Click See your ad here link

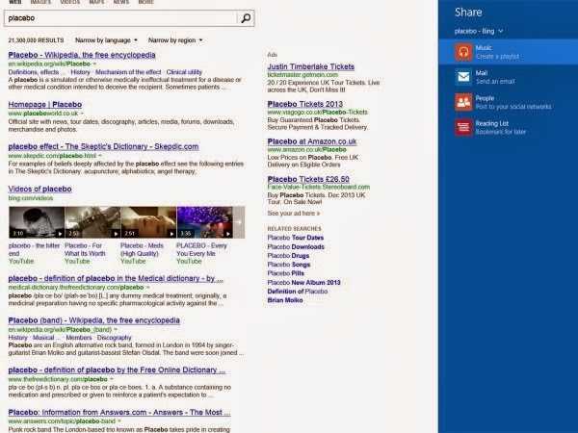[294, 214]
